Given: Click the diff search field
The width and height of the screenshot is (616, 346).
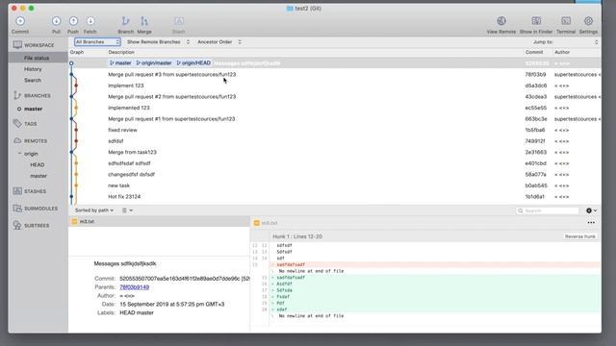Looking at the screenshot, I should coord(548,210).
